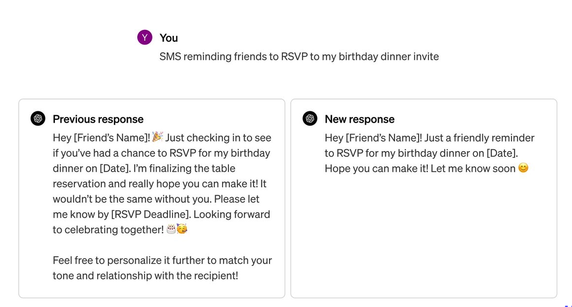Click [Date] placeholder in New response
Viewport: 572px width, 307px height.
pyautogui.click(x=501, y=153)
